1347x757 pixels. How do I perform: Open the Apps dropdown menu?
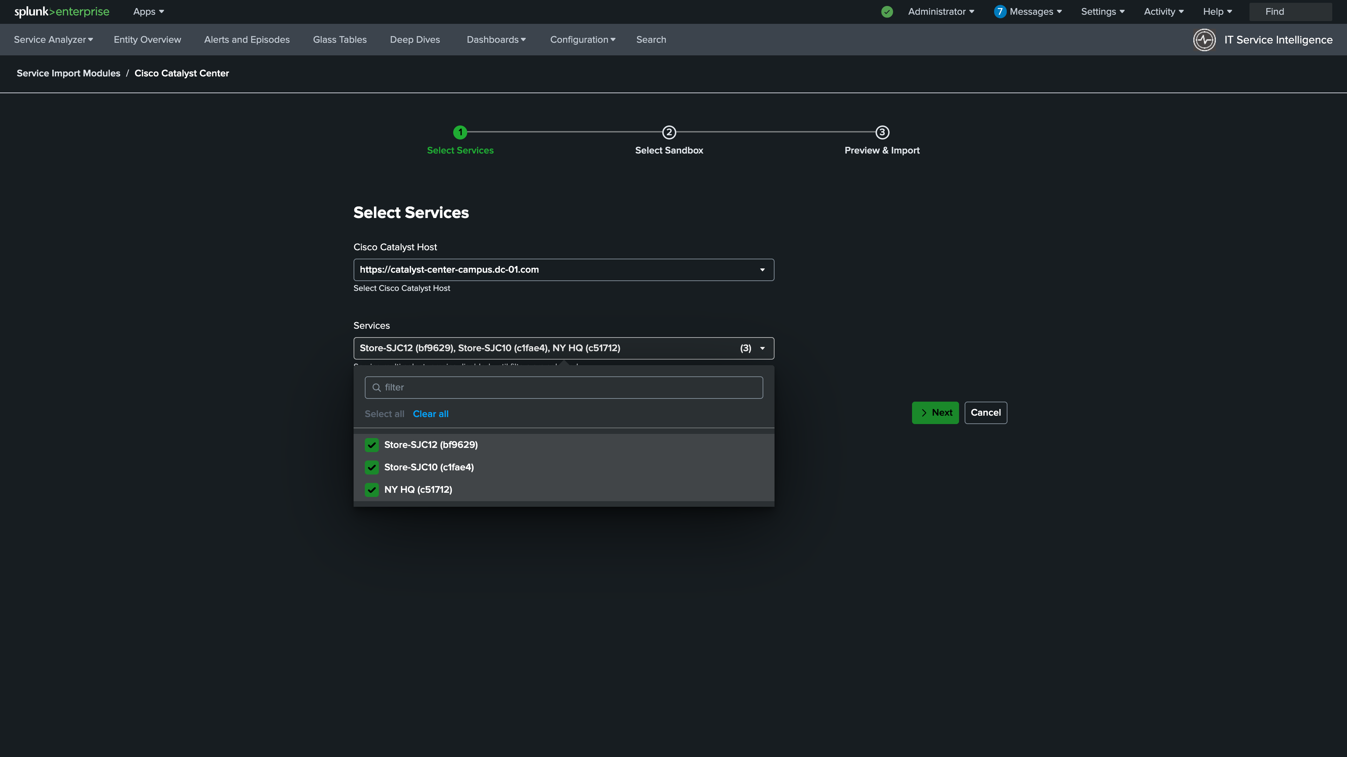coord(148,12)
